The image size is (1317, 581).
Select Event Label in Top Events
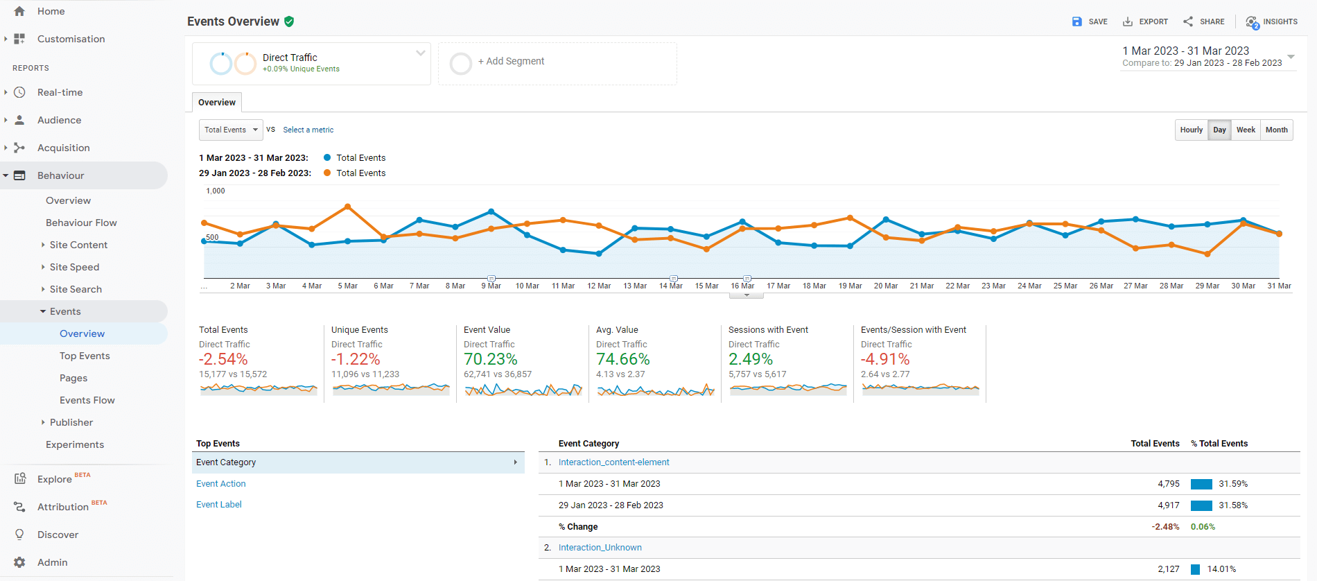[x=218, y=505]
